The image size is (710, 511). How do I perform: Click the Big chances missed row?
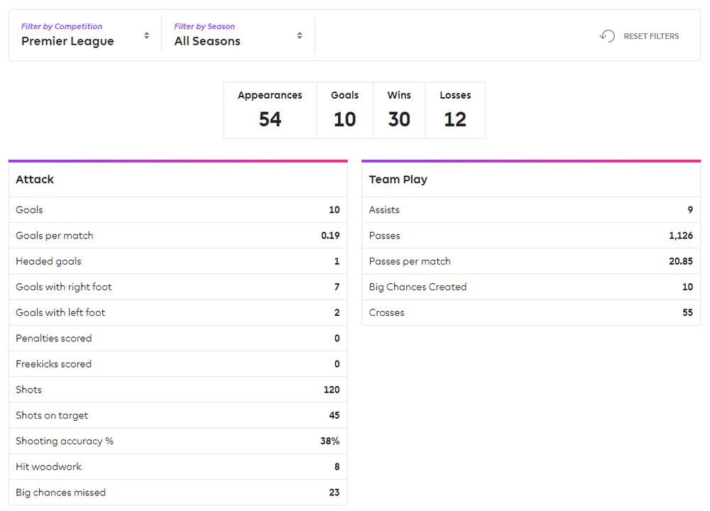(178, 493)
